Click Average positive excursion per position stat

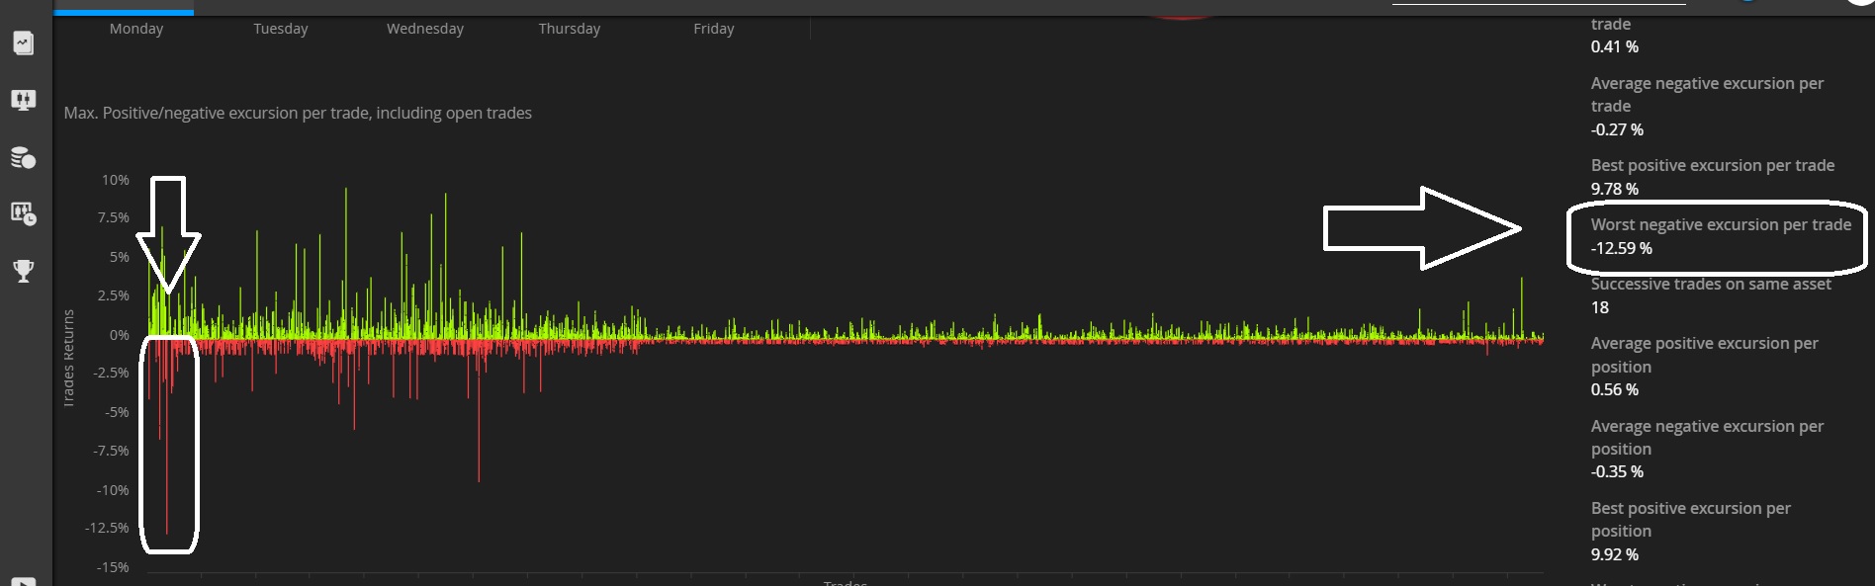coord(1704,366)
